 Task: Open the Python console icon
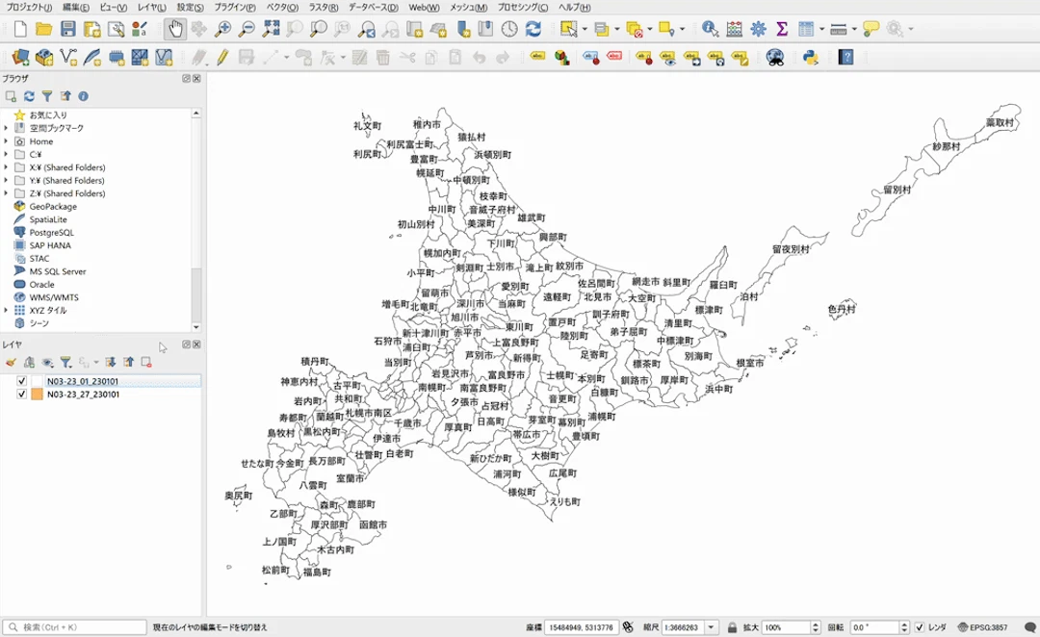pos(811,58)
